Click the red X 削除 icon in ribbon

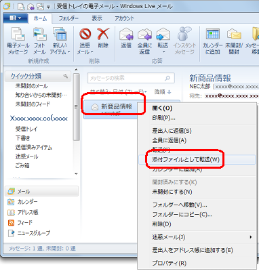click(x=103, y=34)
